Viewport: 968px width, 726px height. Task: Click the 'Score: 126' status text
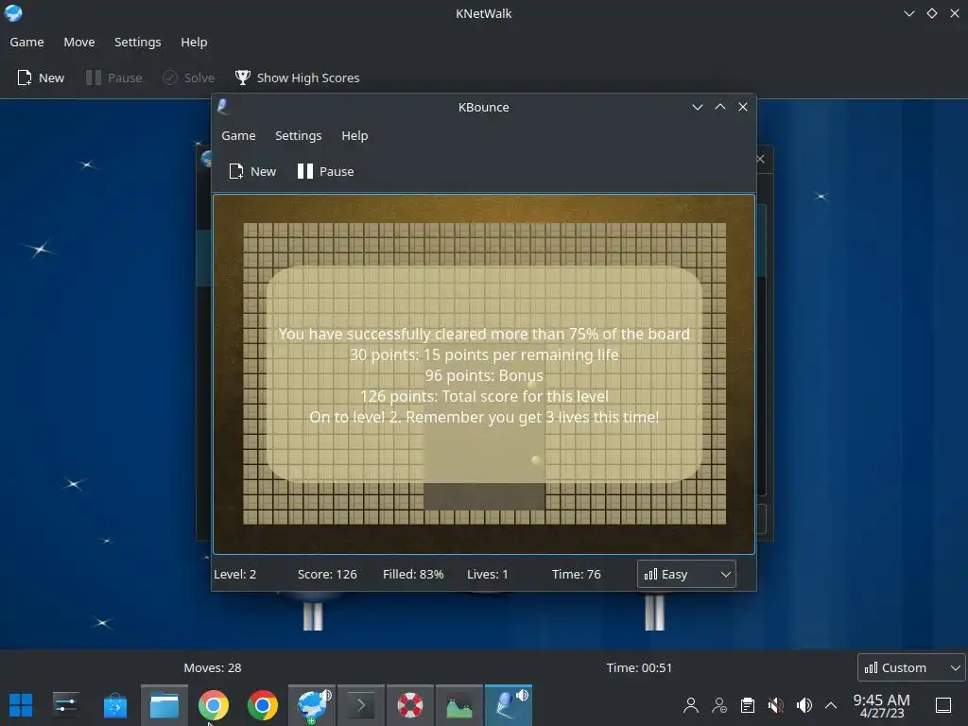coord(327,574)
